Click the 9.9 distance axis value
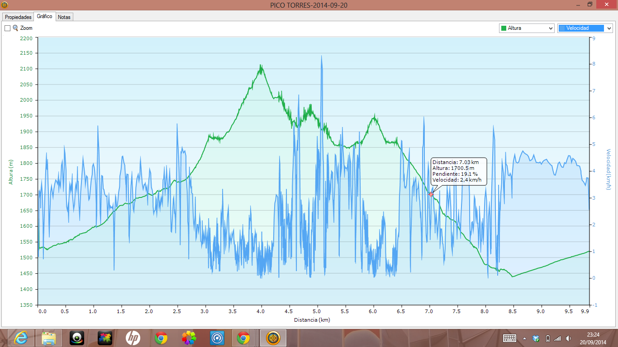618x347 pixels. [585, 311]
